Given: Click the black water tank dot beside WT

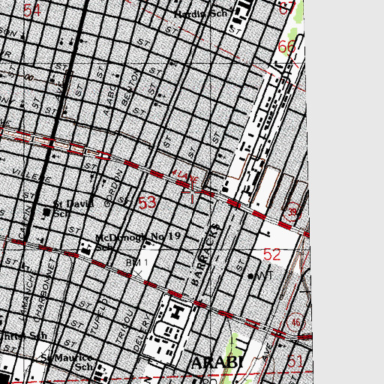Looking at the screenshot, I should [250, 276].
